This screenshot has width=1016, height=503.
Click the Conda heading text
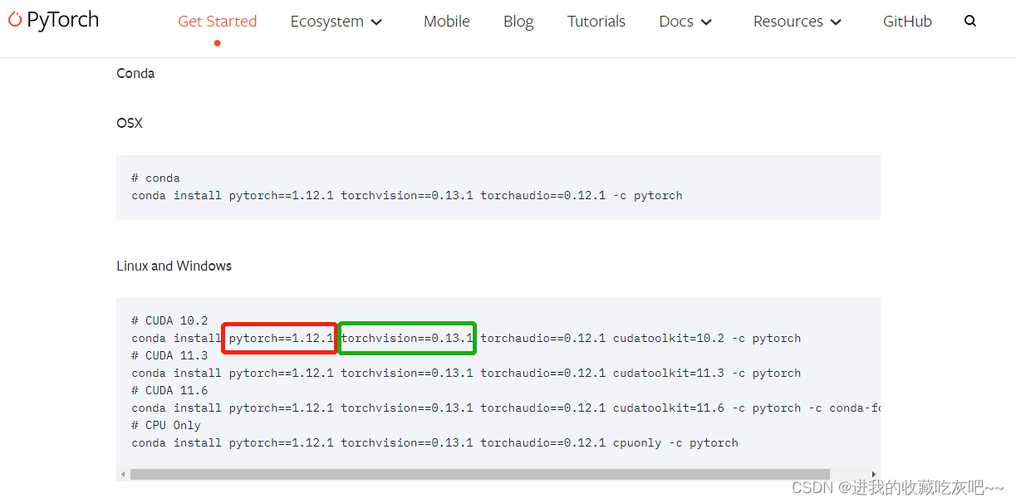tap(135, 73)
